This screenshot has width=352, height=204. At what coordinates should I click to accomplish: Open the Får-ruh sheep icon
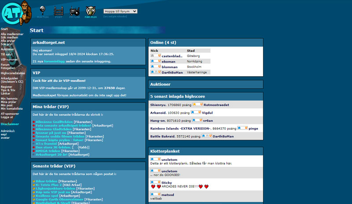[91, 11]
